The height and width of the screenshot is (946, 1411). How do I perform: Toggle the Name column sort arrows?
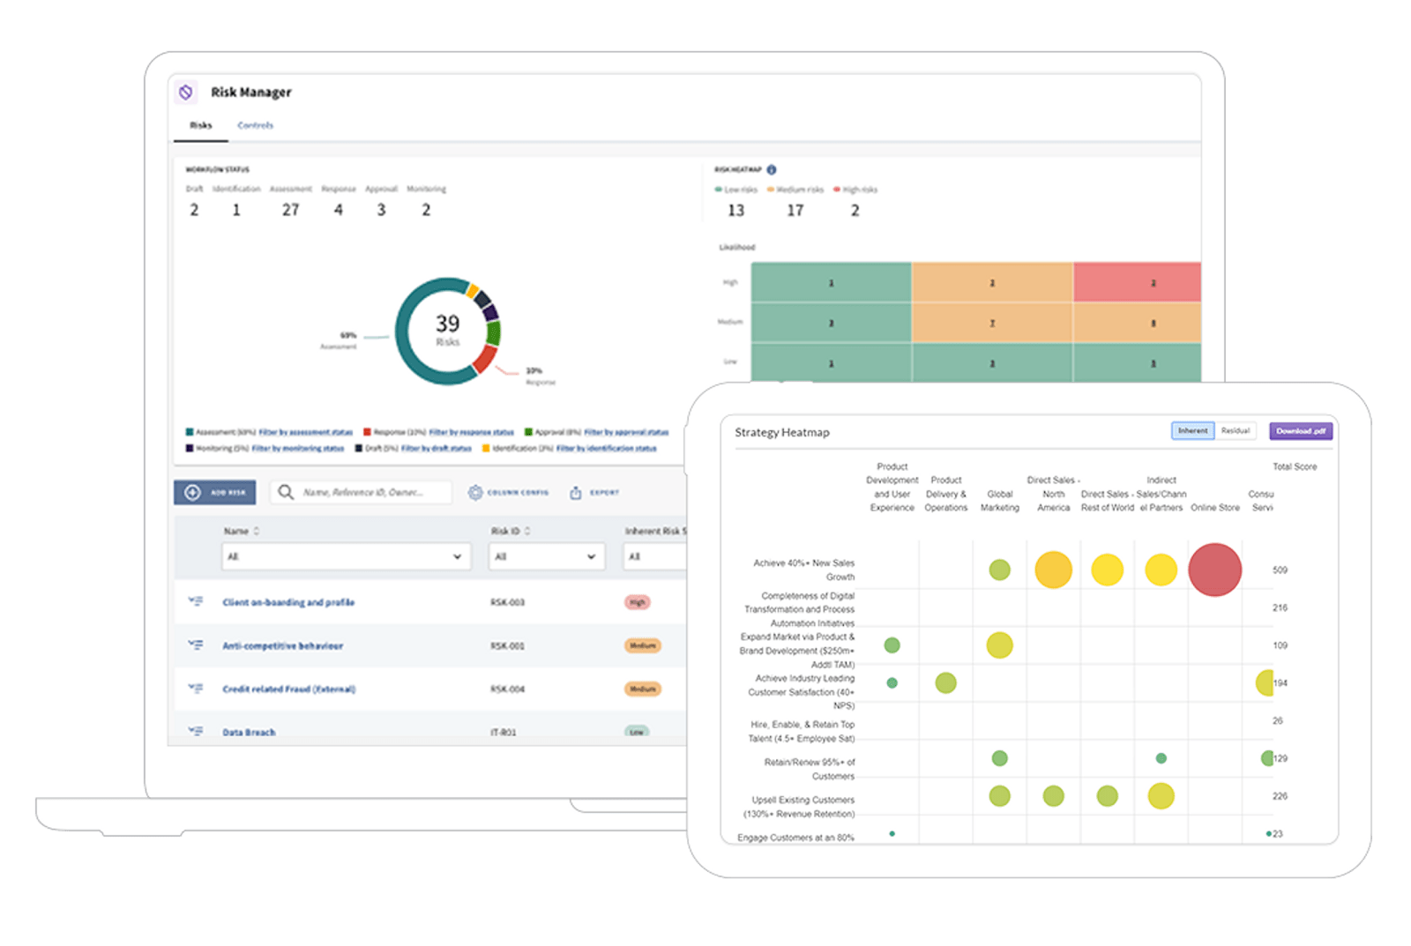click(255, 531)
